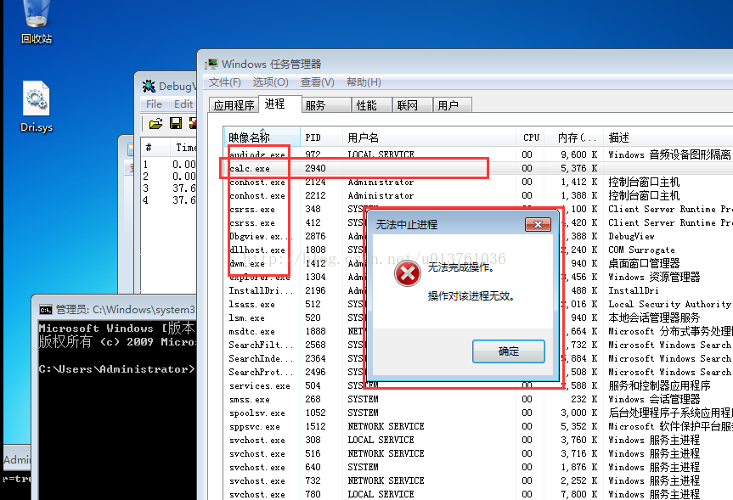Open the 选项(O) menu in Task Manager
This screenshot has height=500, width=733.
tap(270, 82)
